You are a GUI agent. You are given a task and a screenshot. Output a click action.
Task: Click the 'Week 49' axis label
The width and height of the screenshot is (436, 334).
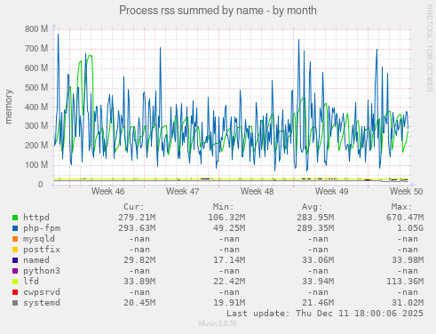tap(331, 192)
